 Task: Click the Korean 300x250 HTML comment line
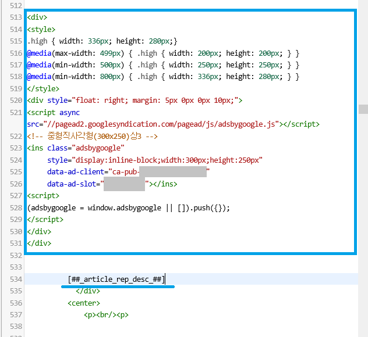(x=92, y=136)
